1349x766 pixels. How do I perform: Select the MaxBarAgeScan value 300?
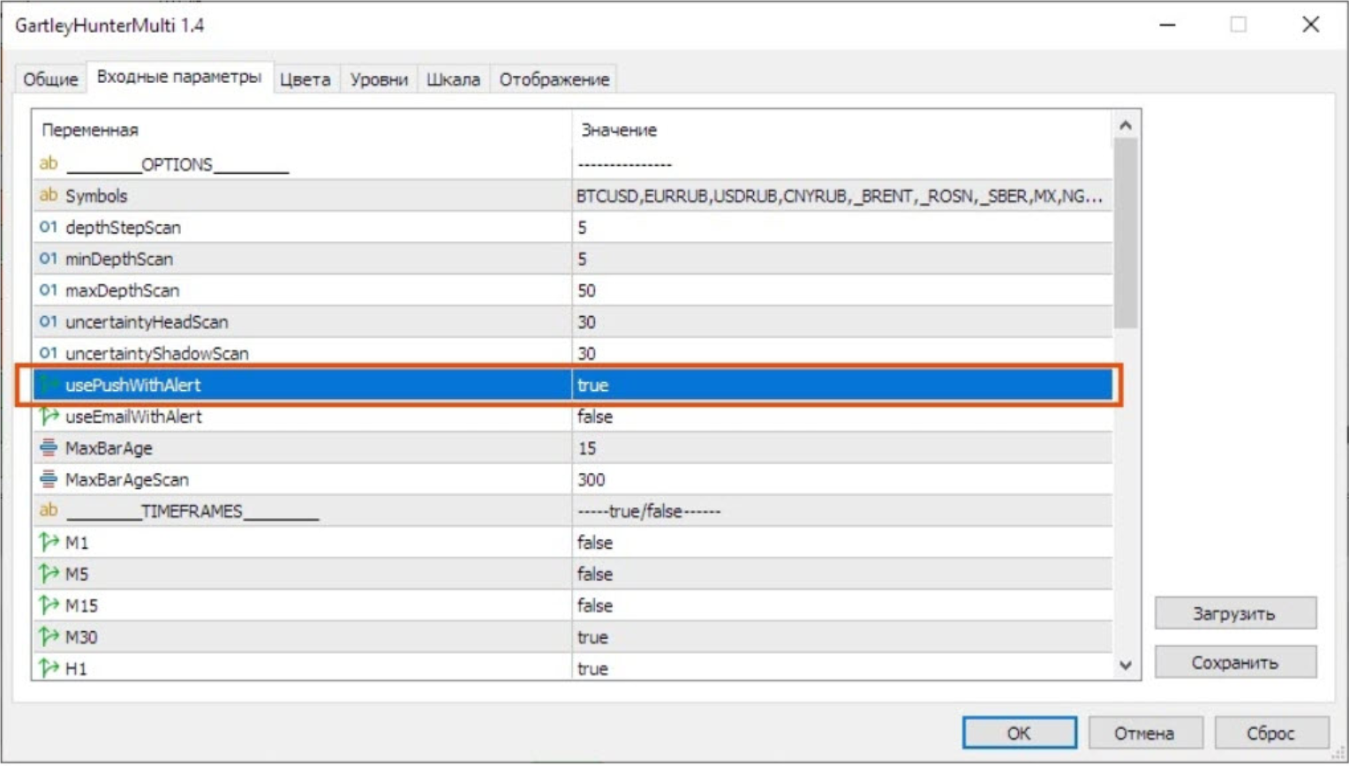pos(842,480)
